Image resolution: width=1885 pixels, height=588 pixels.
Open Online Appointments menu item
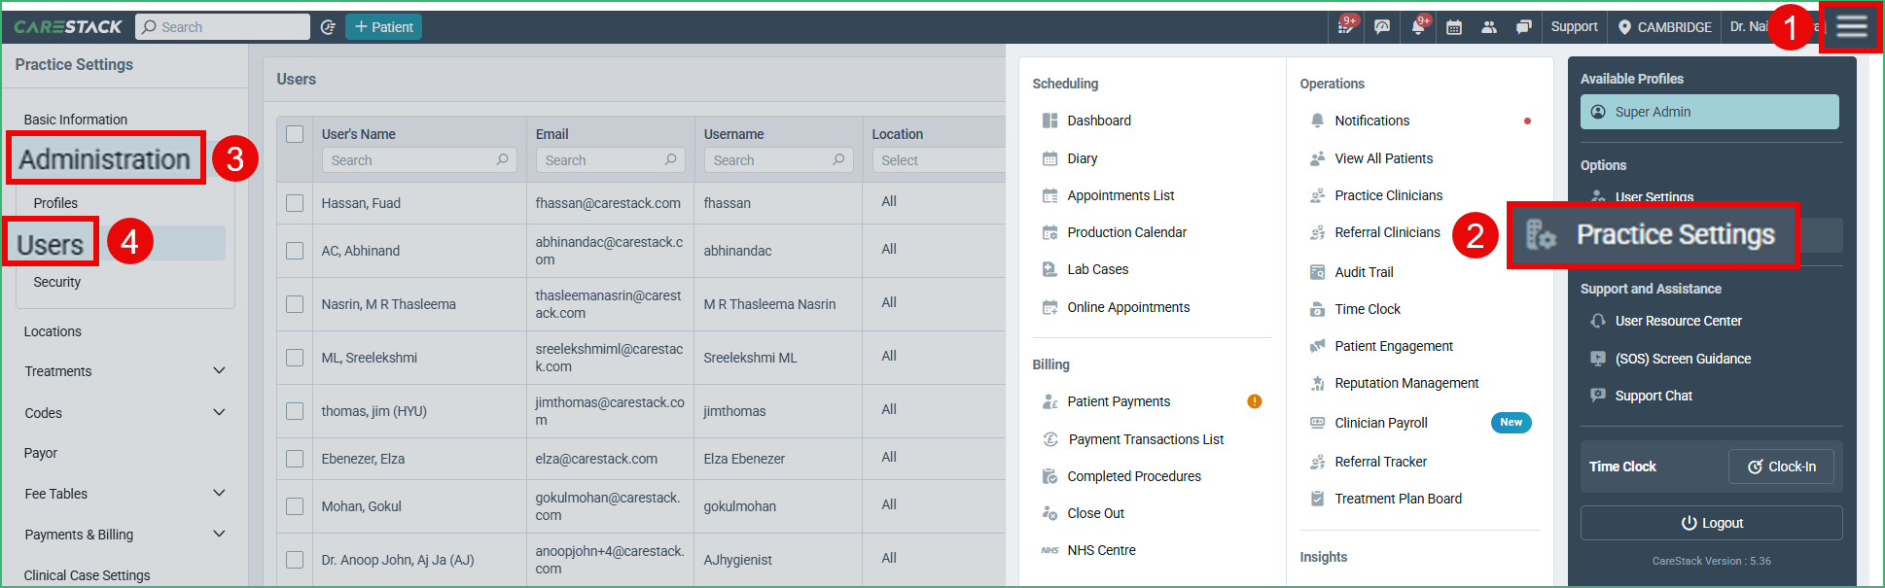coord(1128,307)
